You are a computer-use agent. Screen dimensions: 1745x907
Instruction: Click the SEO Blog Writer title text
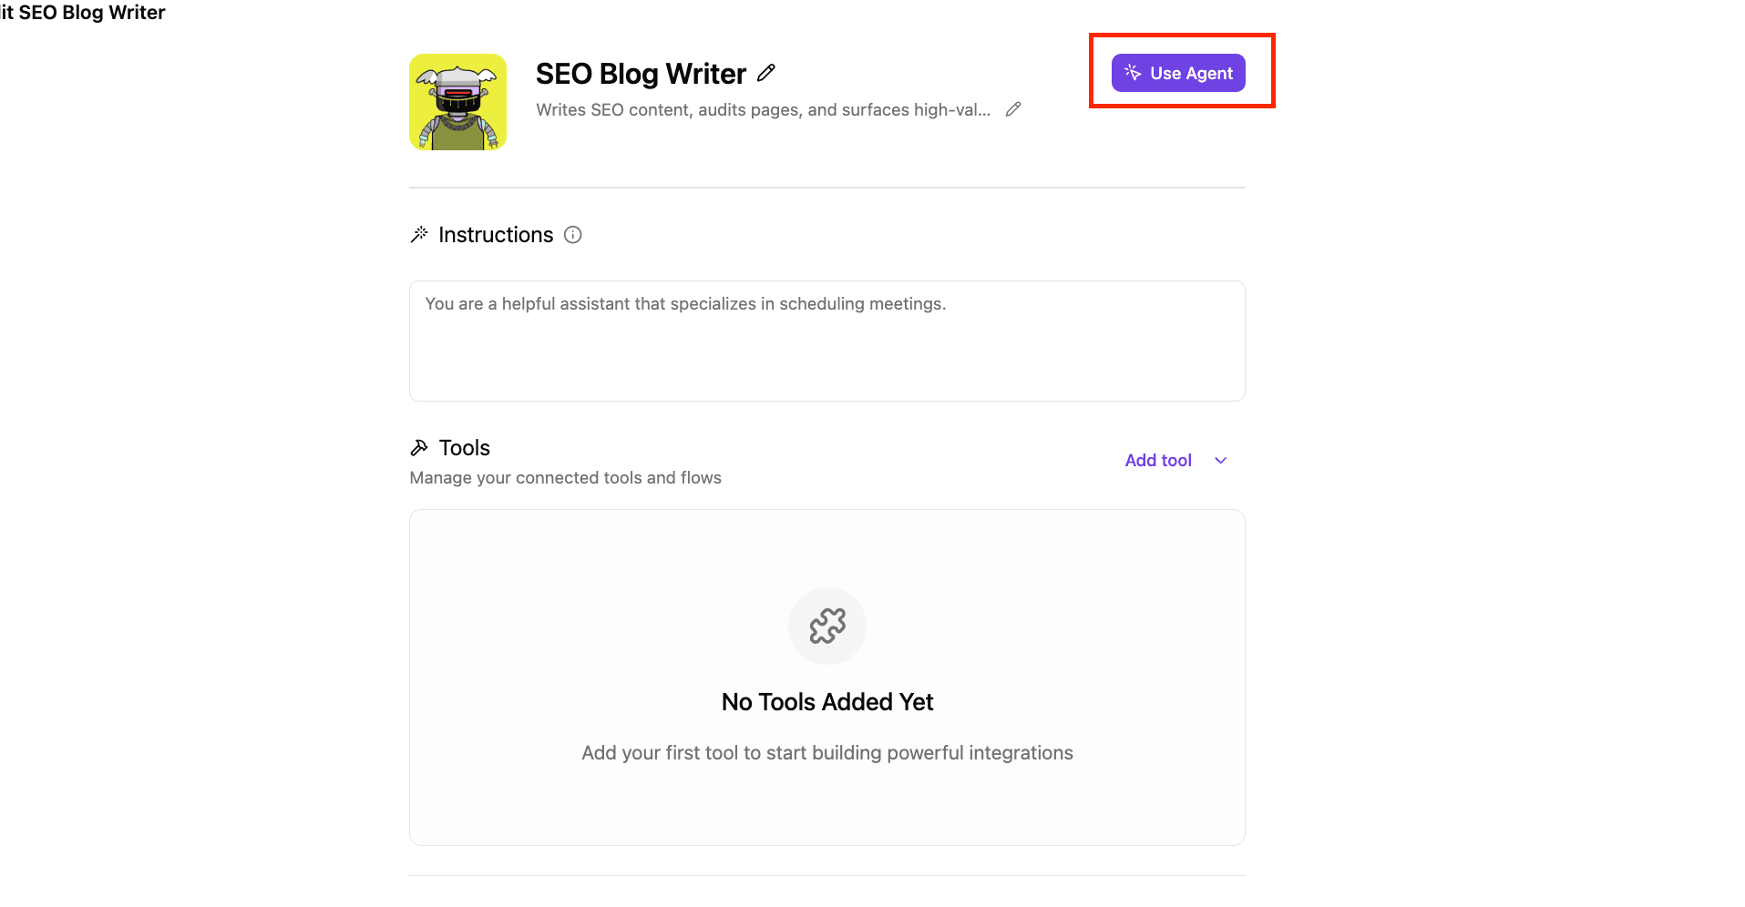click(x=641, y=74)
